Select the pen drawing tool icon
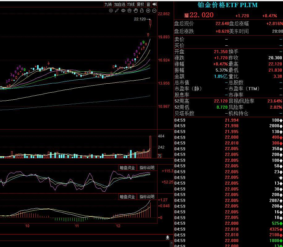The height and width of the screenshot is (247, 283). pos(116,10)
